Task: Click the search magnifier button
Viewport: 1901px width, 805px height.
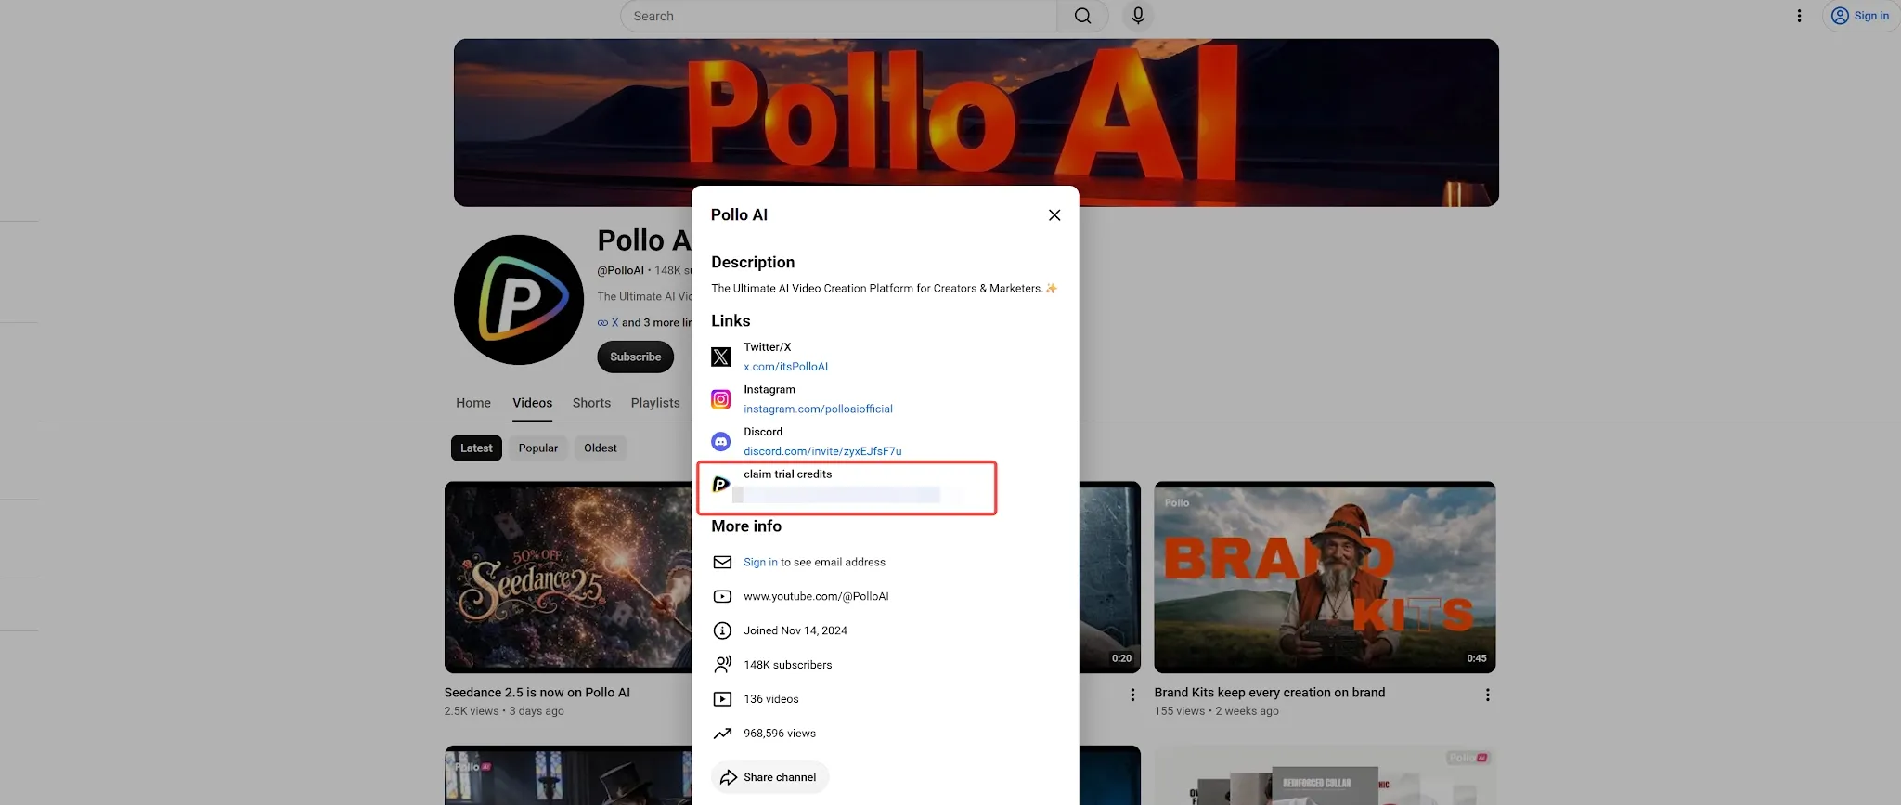Action: pos(1082,16)
